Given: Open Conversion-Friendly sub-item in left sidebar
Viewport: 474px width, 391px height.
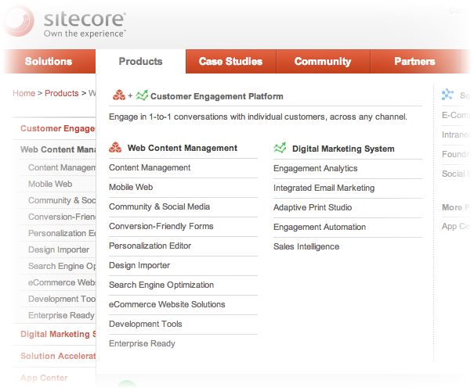Looking at the screenshot, I should (x=62, y=217).
